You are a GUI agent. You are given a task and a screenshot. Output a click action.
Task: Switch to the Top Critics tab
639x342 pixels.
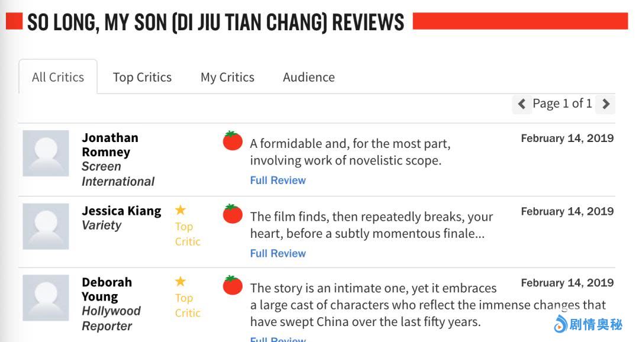(142, 77)
